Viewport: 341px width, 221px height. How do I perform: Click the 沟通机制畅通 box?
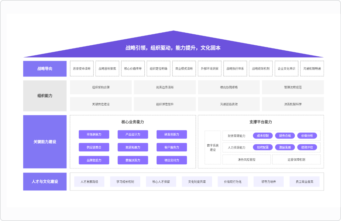point(312,69)
